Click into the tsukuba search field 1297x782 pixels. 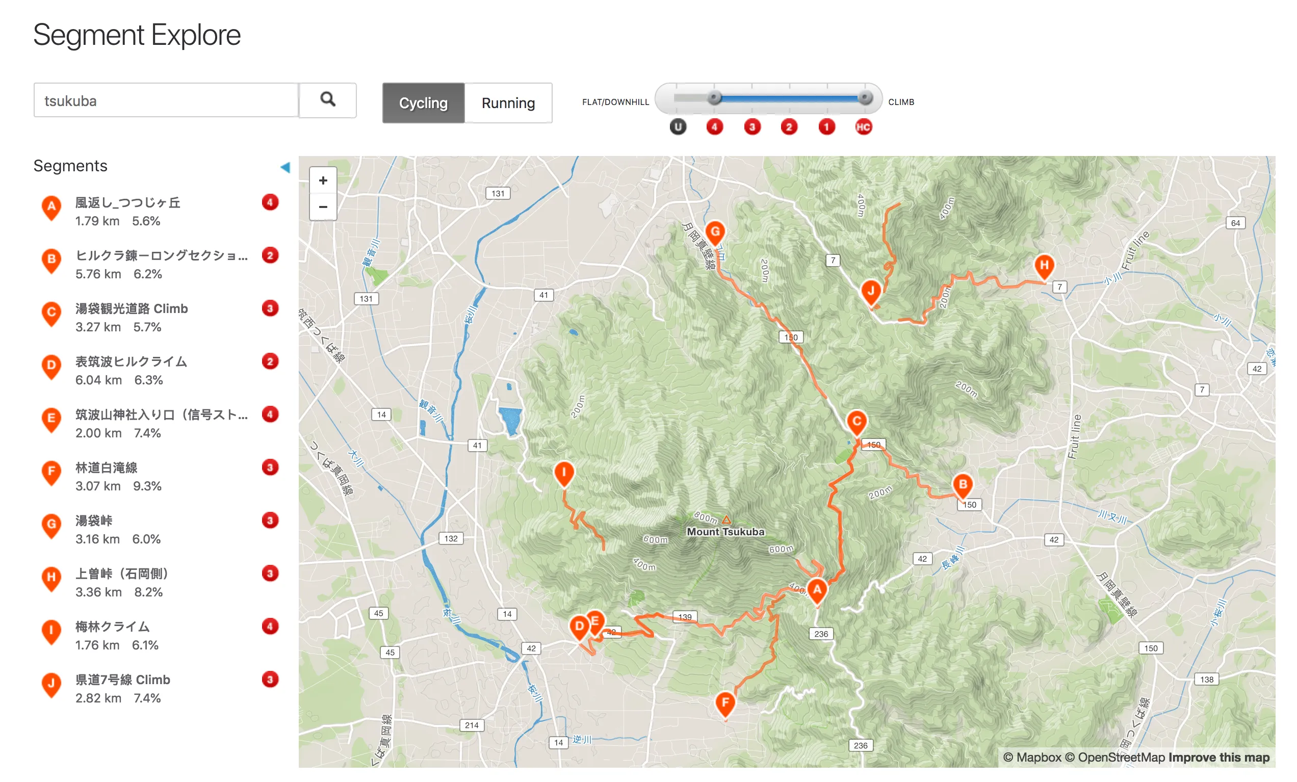point(166,100)
